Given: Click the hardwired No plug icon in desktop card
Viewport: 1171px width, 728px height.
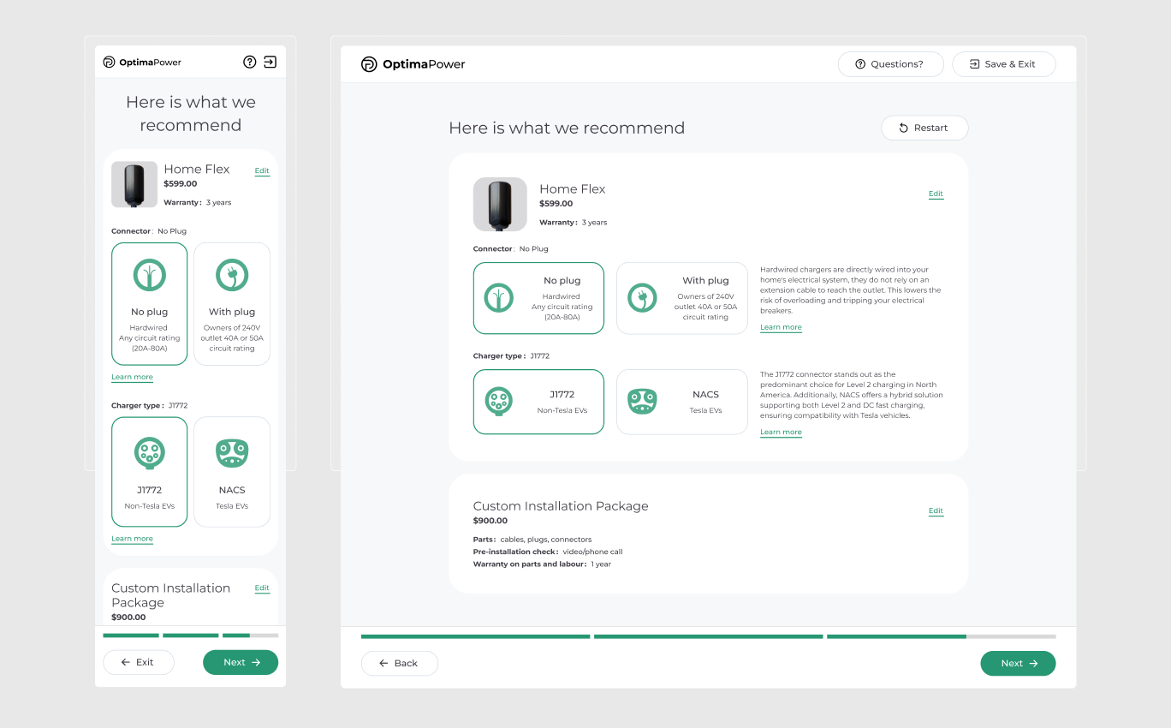Looking at the screenshot, I should tap(499, 298).
